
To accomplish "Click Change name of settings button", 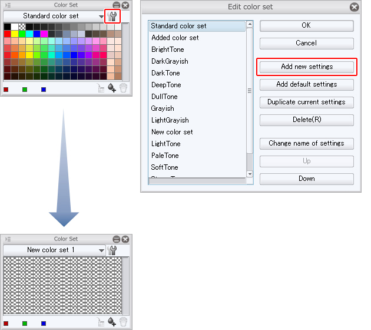I will point(306,144).
